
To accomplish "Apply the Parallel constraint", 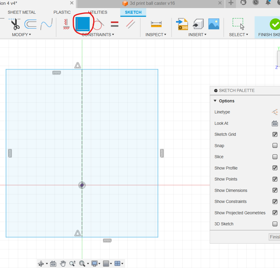I will (130, 24).
